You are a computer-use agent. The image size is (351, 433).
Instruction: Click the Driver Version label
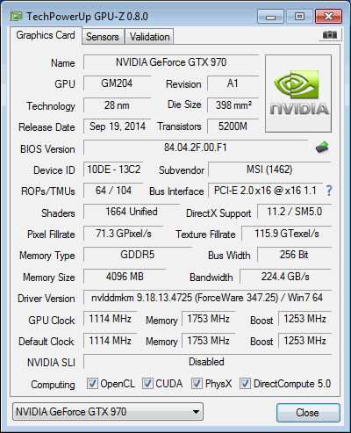click(47, 299)
